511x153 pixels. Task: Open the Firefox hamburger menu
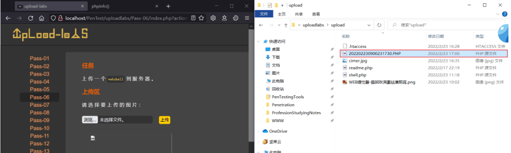coord(247,18)
